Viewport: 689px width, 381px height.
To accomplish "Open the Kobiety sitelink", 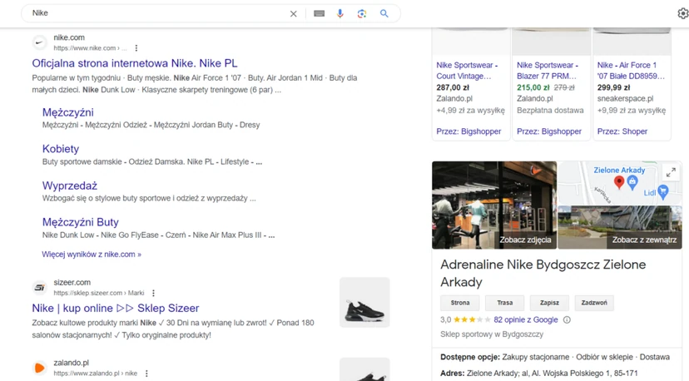I will coord(61,149).
